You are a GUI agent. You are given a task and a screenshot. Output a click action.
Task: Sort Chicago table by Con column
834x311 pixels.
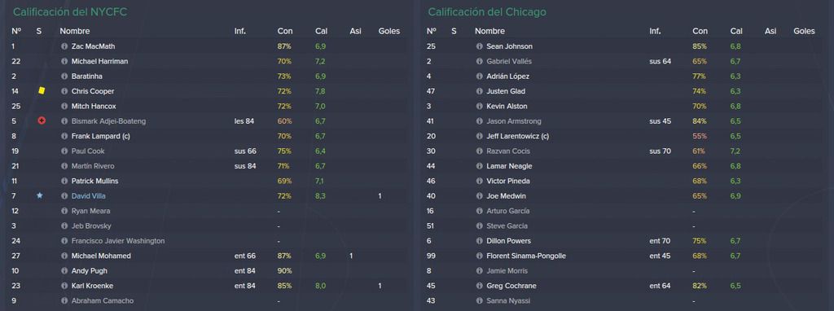[700, 32]
